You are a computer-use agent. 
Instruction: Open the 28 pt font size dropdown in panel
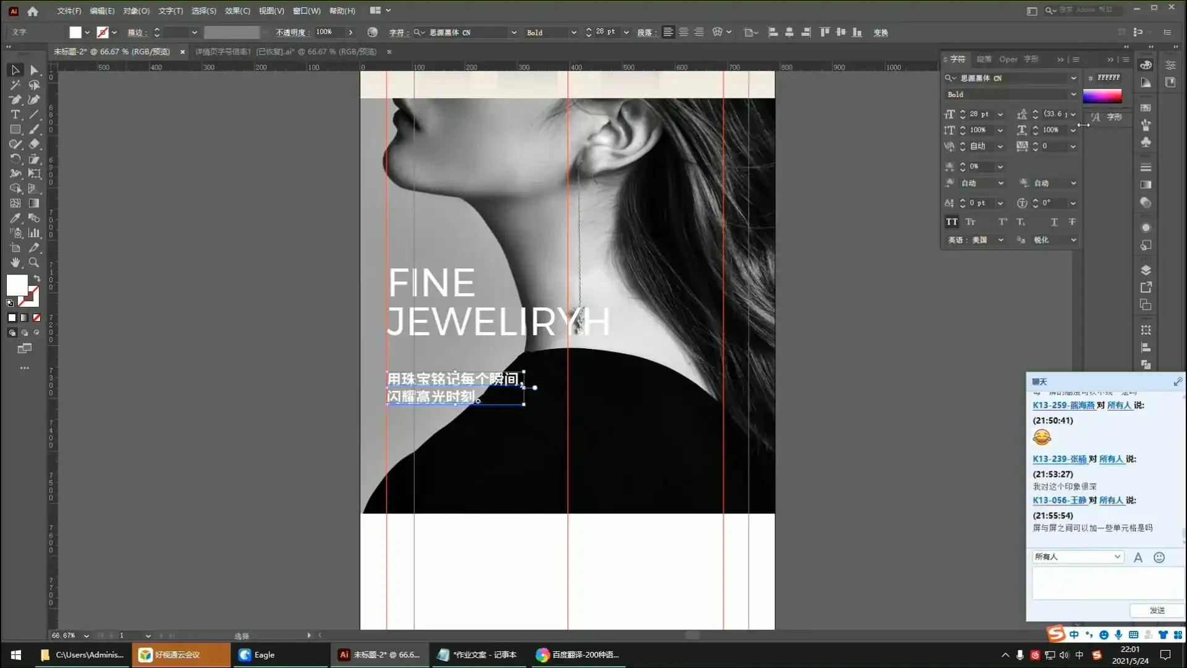pyautogui.click(x=1000, y=114)
